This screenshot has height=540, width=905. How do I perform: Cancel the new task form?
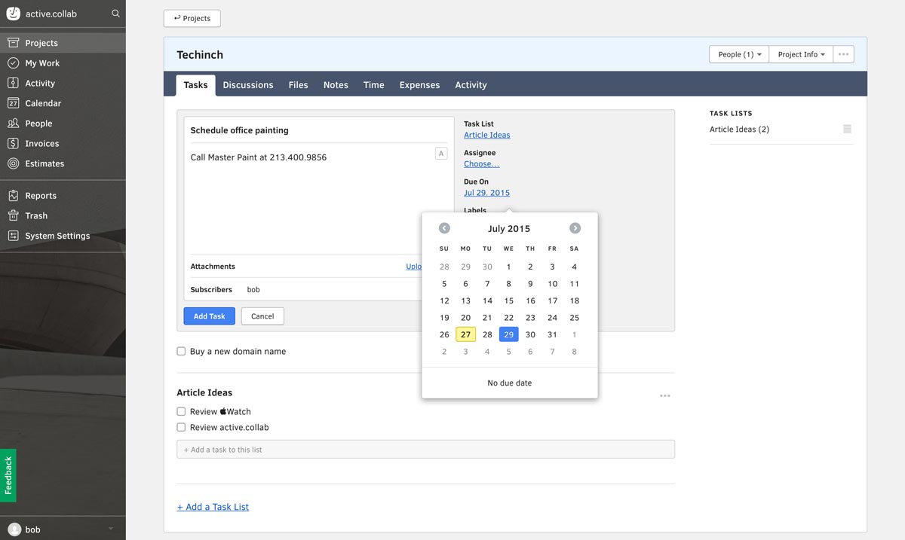tap(262, 316)
